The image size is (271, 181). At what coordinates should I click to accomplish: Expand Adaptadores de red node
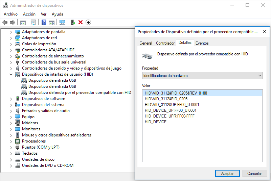tap(11, 38)
